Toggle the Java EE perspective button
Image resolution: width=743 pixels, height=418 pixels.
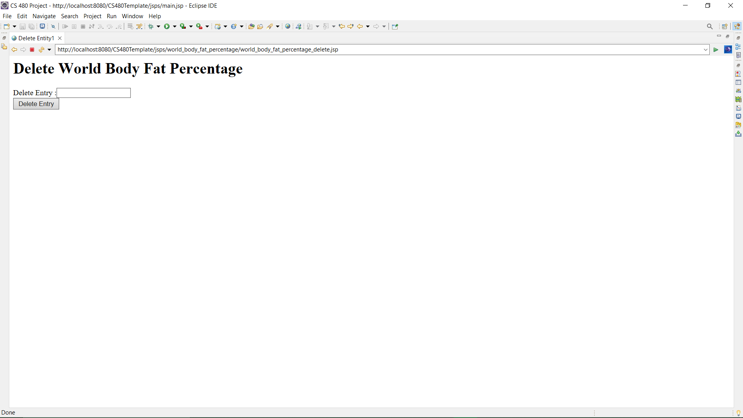737,26
